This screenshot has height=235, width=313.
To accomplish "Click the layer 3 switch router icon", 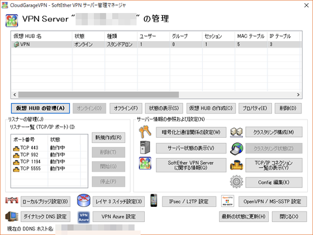I will point(83,200).
